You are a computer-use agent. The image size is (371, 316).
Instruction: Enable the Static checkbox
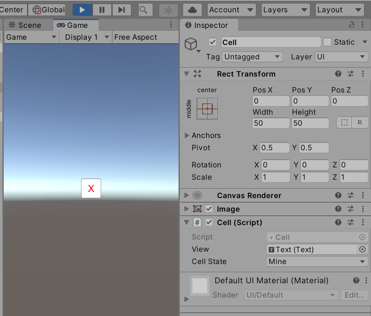coord(327,42)
